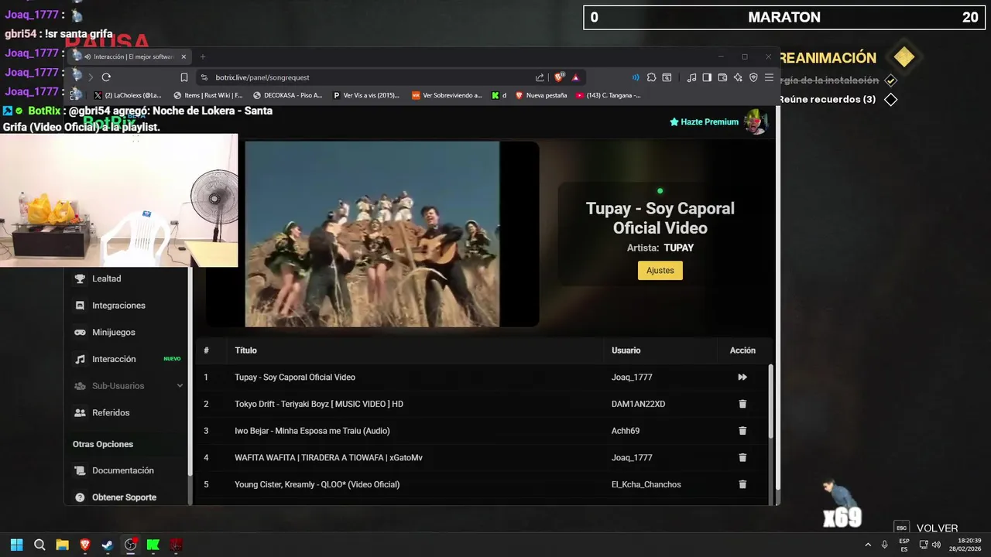Open Windows taskbar search
The image size is (991, 557).
[39, 545]
